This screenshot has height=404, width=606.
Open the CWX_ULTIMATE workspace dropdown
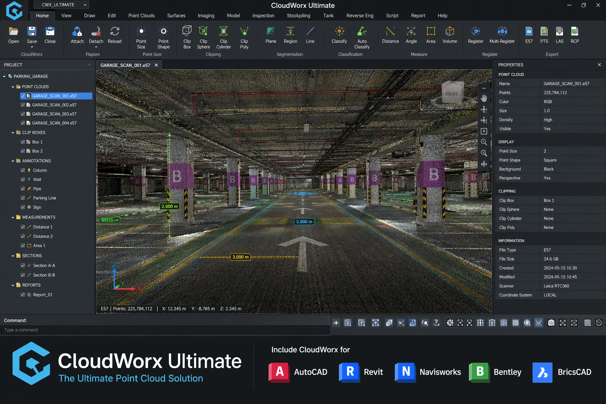click(x=61, y=5)
